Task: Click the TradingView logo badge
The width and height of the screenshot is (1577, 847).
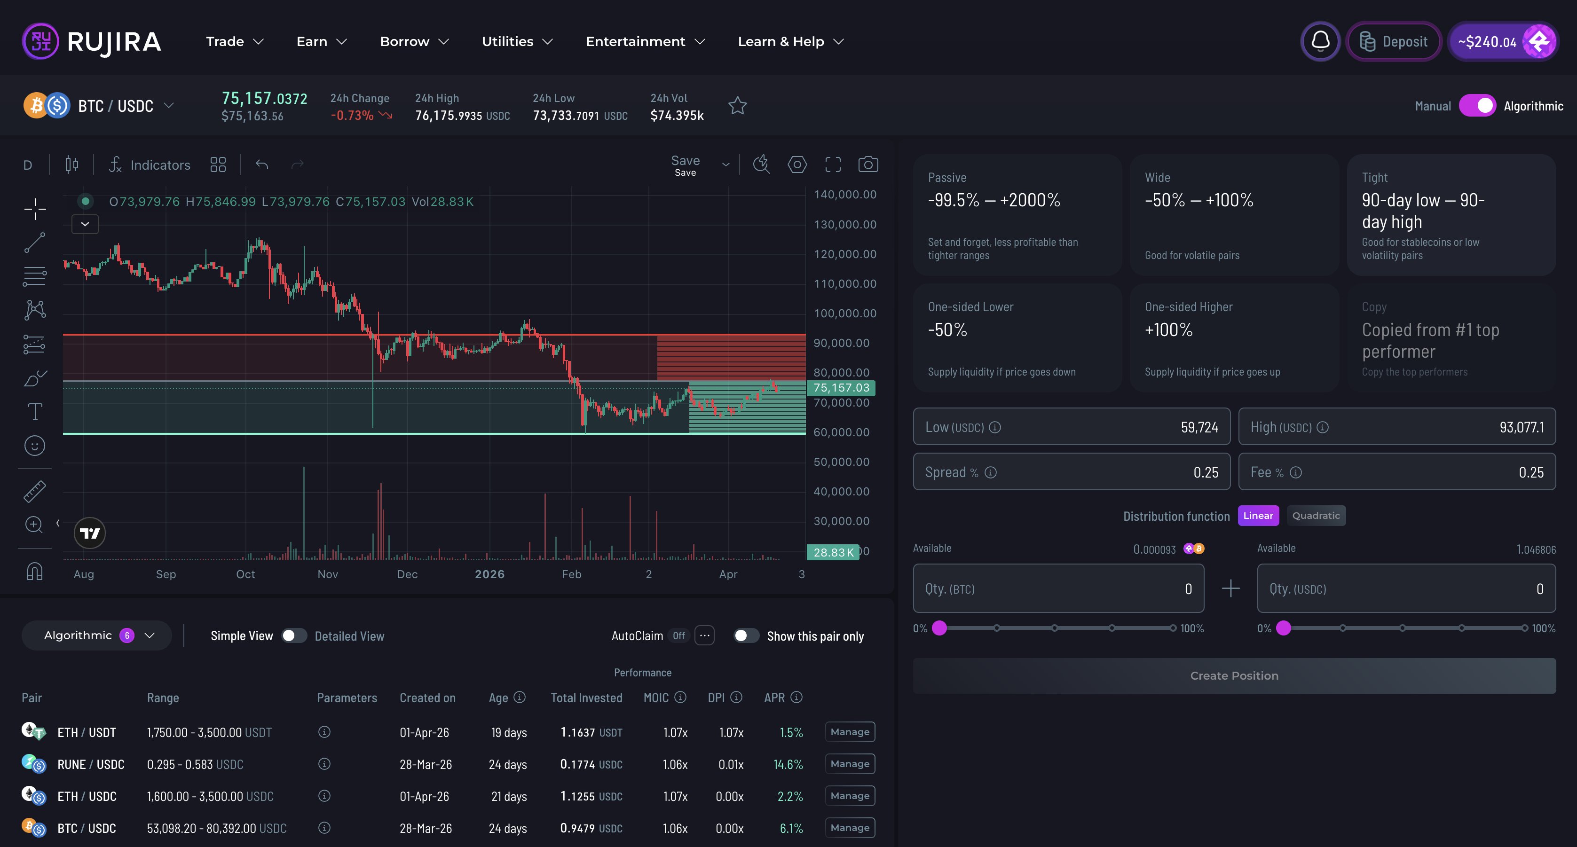Action: coord(90,533)
